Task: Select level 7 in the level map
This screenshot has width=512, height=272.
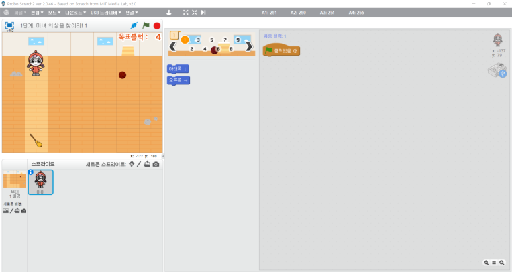Action: 225,40
